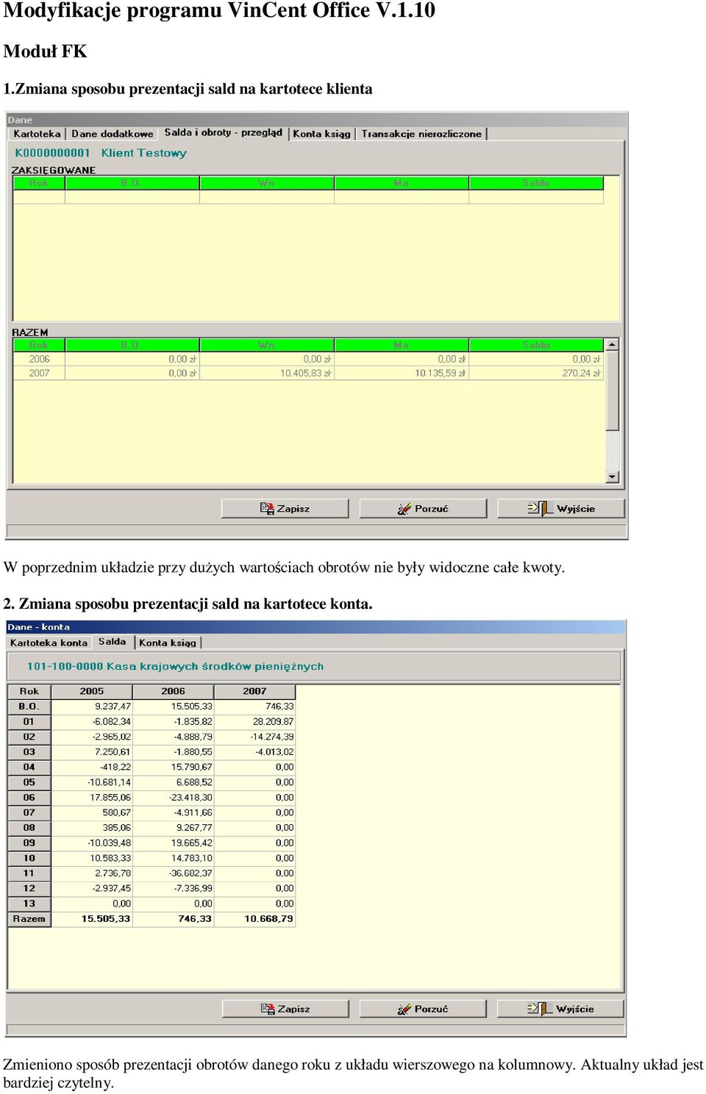
Task: Click Zapisz button in the Dane window
Action: [285, 509]
